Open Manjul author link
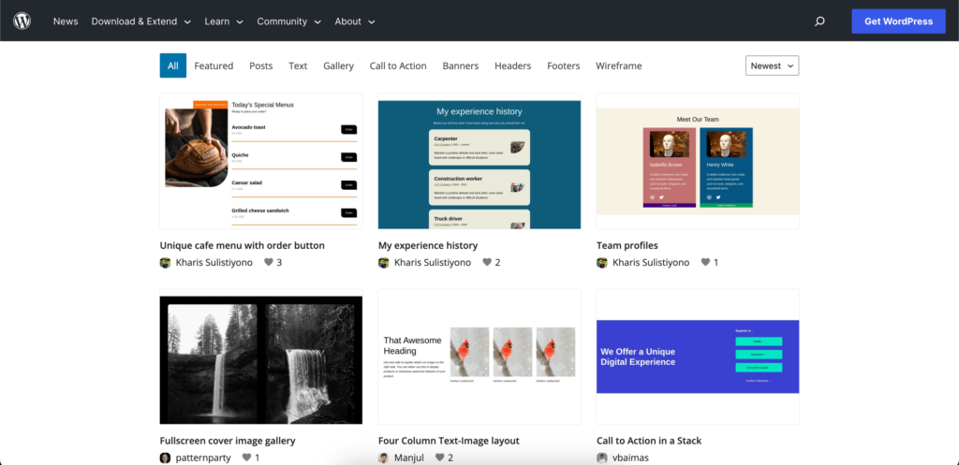 tap(409, 458)
